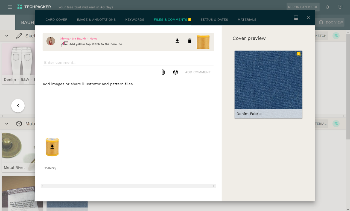Open the Metal Rivet material card
The width and height of the screenshot is (350, 211).
[19, 153]
